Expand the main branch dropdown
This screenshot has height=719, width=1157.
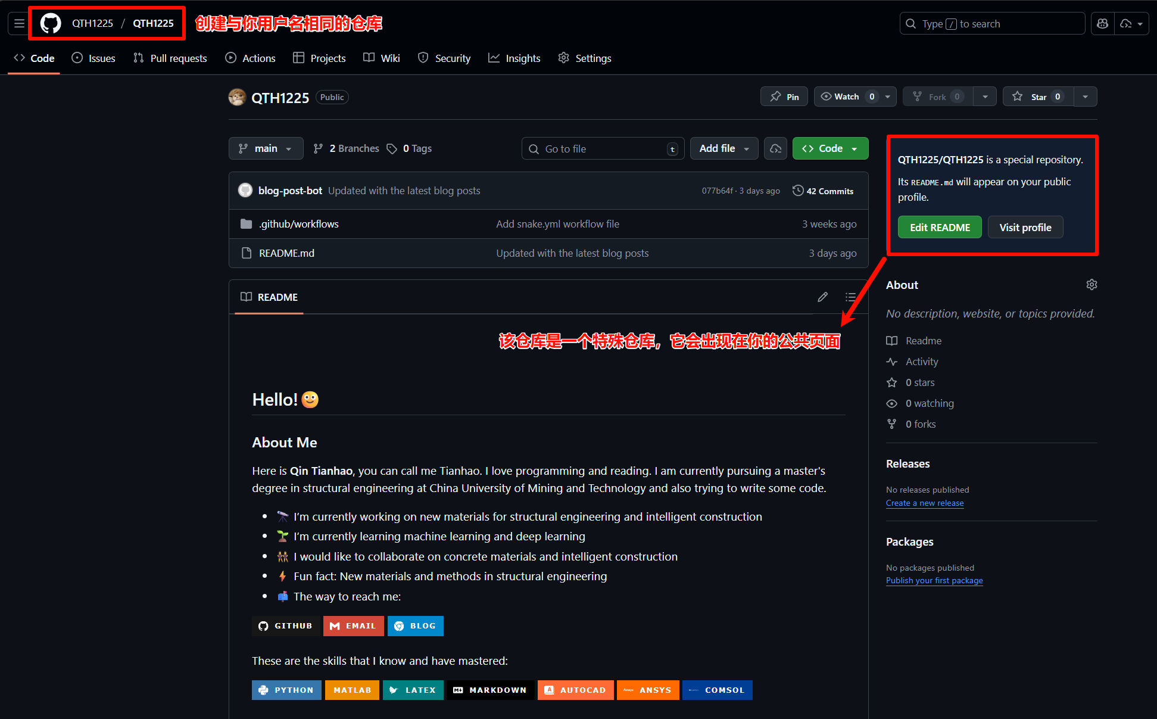coord(266,148)
